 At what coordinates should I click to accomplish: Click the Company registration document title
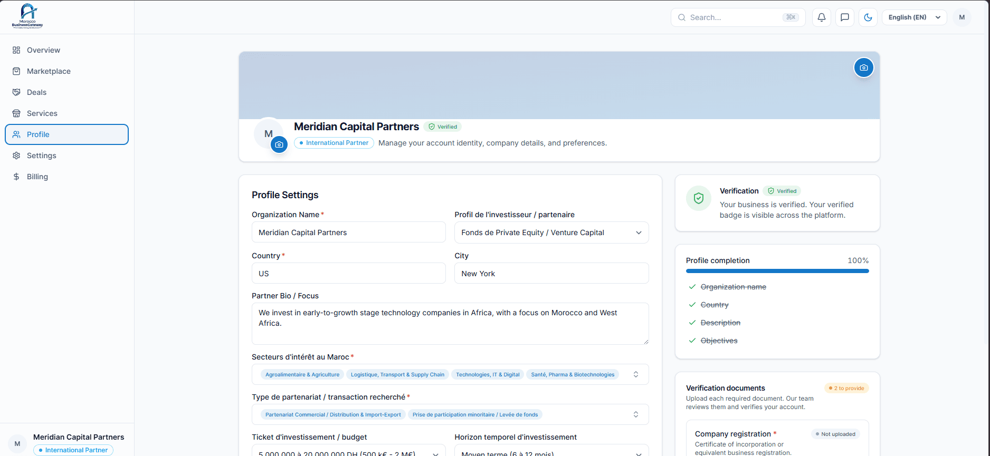click(733, 434)
